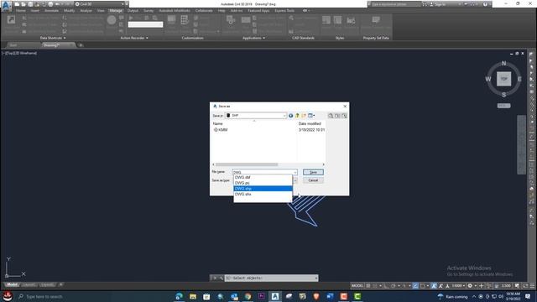The width and height of the screenshot is (537, 302).
Task: Expand the Applications panel
Action: [x=253, y=38]
